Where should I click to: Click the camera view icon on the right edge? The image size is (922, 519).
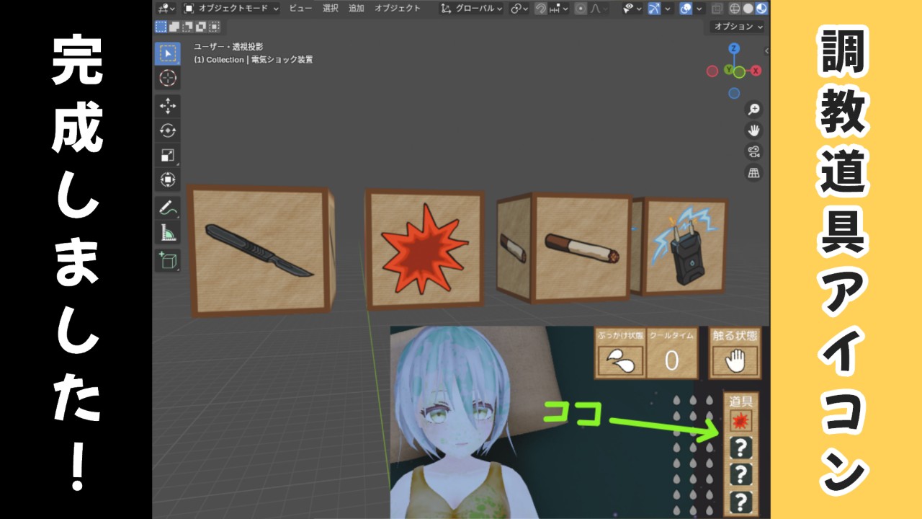click(753, 151)
